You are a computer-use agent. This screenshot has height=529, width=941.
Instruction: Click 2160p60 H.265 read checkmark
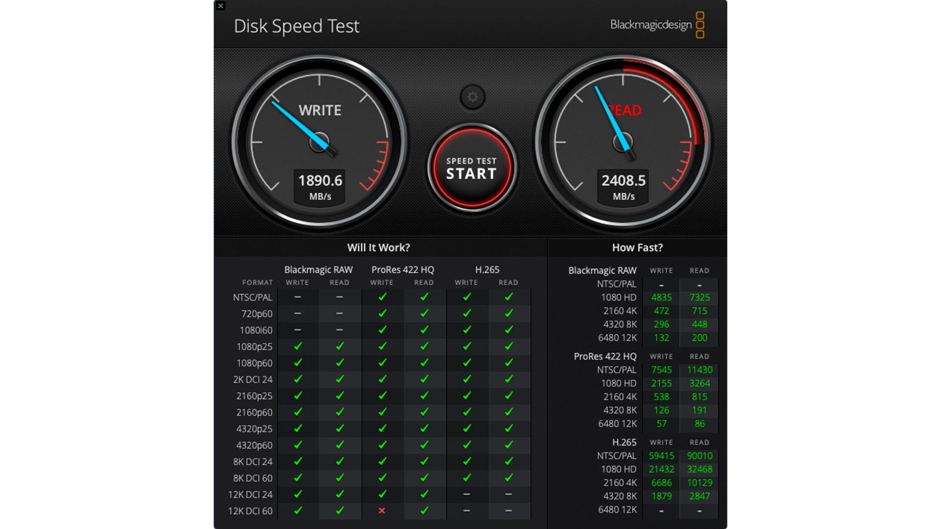pos(509,412)
